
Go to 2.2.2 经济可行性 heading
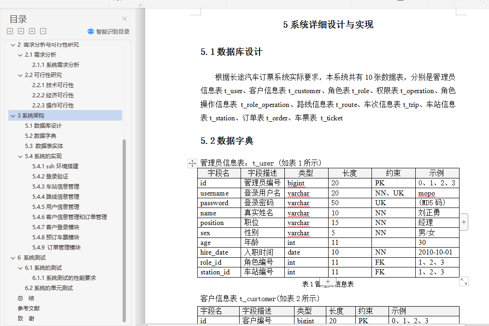click(x=53, y=95)
